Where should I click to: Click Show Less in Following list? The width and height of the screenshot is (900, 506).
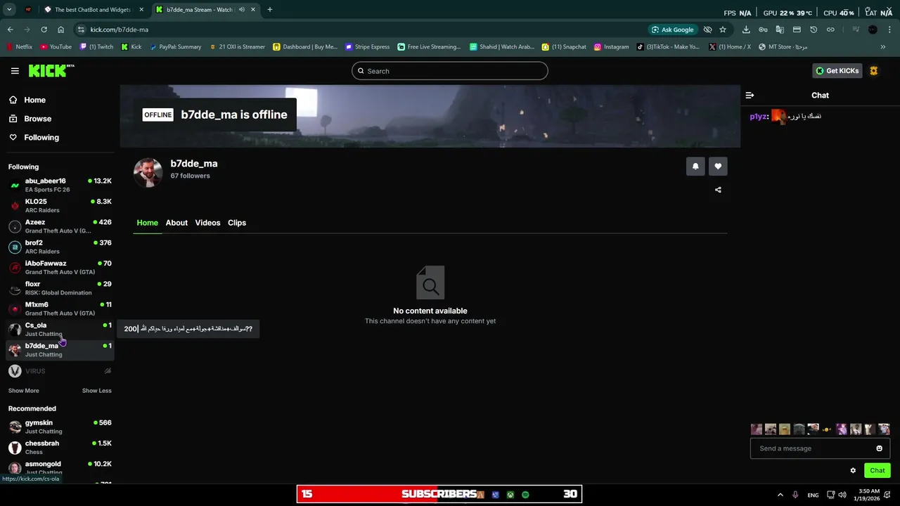97,391
